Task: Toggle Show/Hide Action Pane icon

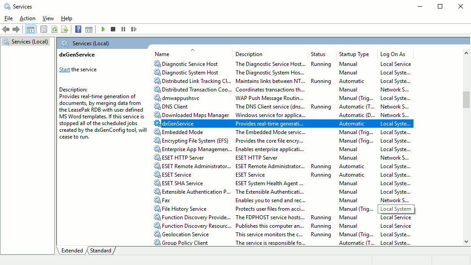Action: click(89, 30)
